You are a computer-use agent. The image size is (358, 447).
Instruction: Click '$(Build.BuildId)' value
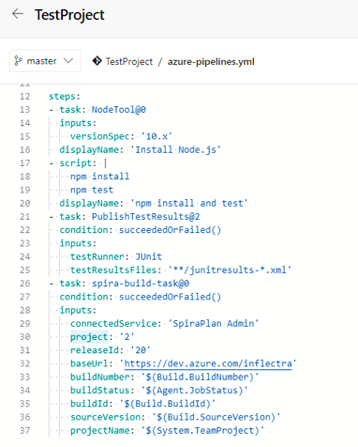point(168,404)
